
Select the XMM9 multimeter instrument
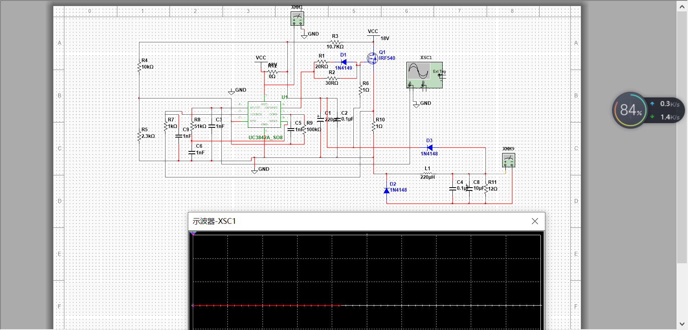click(509, 160)
